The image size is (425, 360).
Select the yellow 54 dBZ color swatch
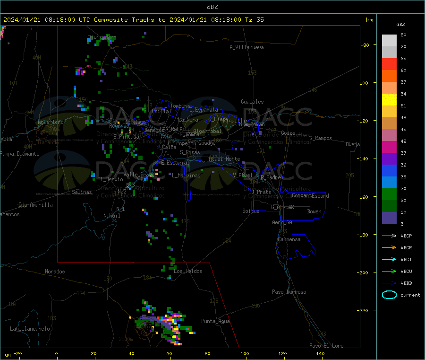click(389, 100)
